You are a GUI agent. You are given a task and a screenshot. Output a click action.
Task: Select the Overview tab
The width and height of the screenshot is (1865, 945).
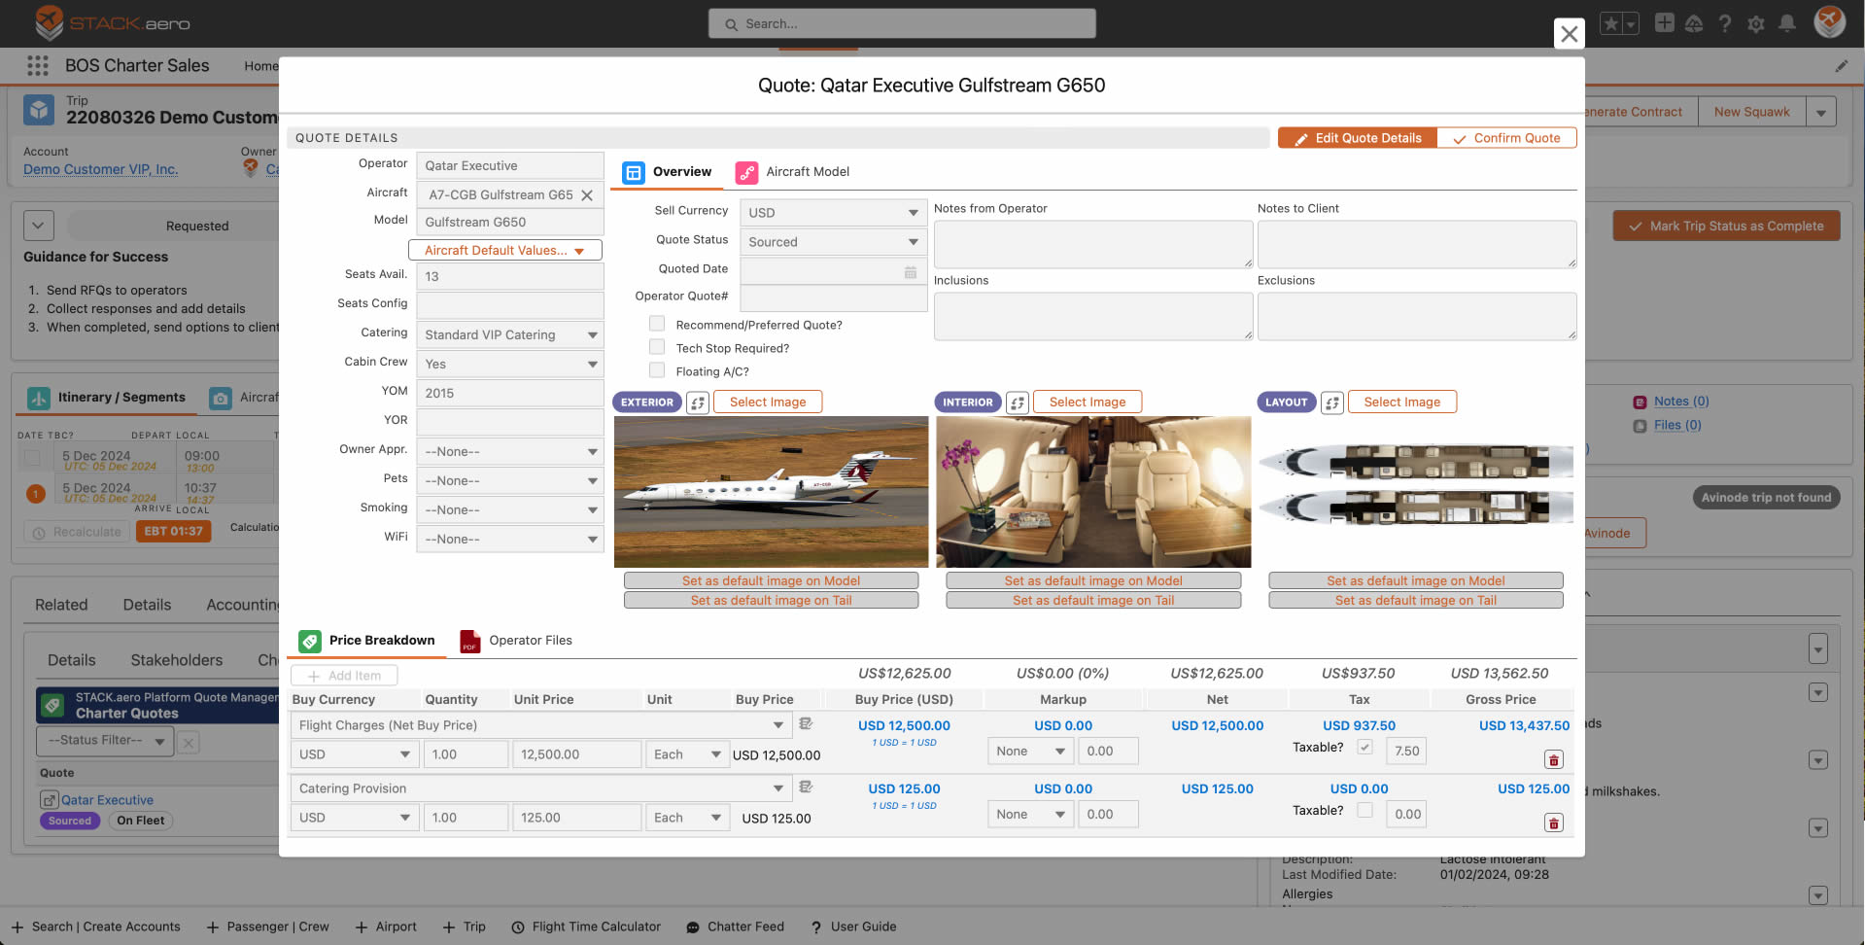[668, 172]
